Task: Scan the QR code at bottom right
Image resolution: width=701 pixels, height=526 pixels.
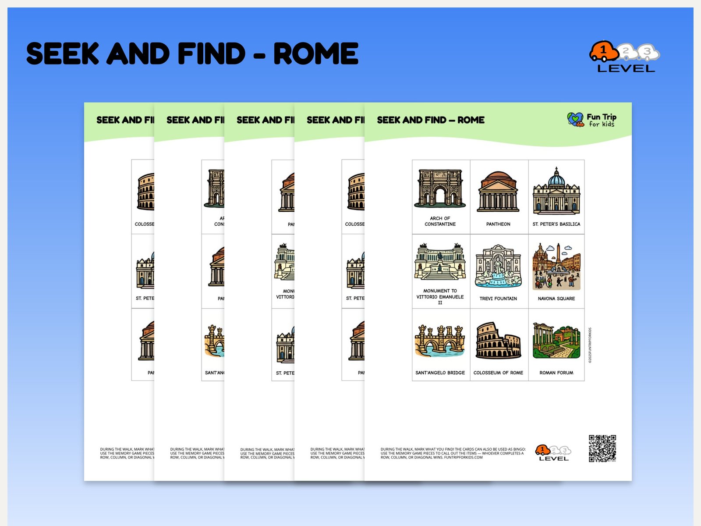Action: [603, 448]
